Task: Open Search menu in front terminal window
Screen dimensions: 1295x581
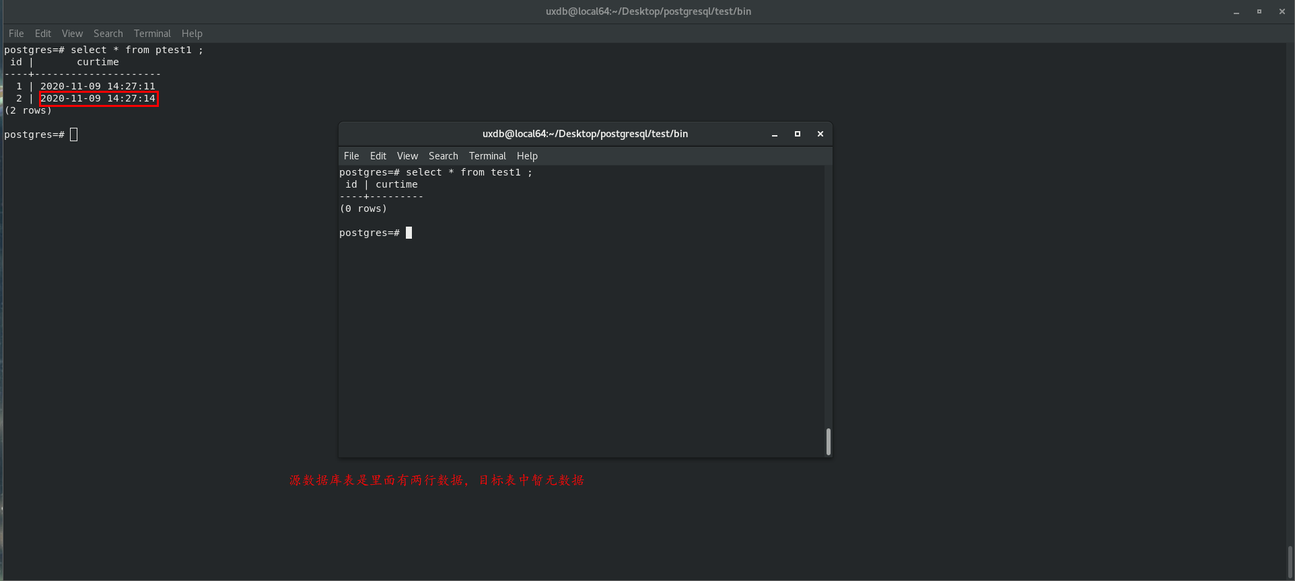Action: coord(444,156)
